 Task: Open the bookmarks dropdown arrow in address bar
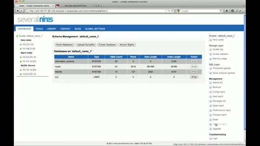coord(169,11)
